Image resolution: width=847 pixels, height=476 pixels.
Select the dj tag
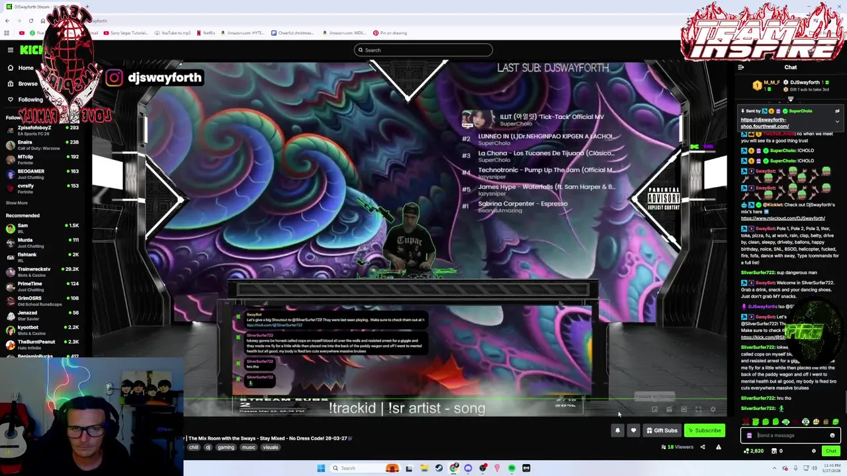pyautogui.click(x=208, y=448)
